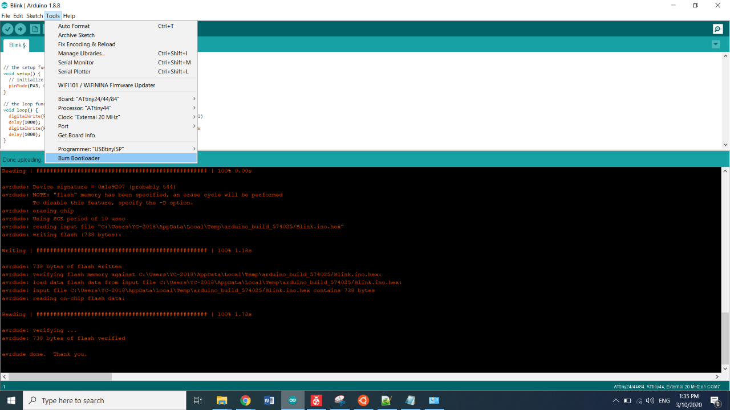730x410 pixels.
Task: Click the "void loop() {" code line
Action: 21,110
